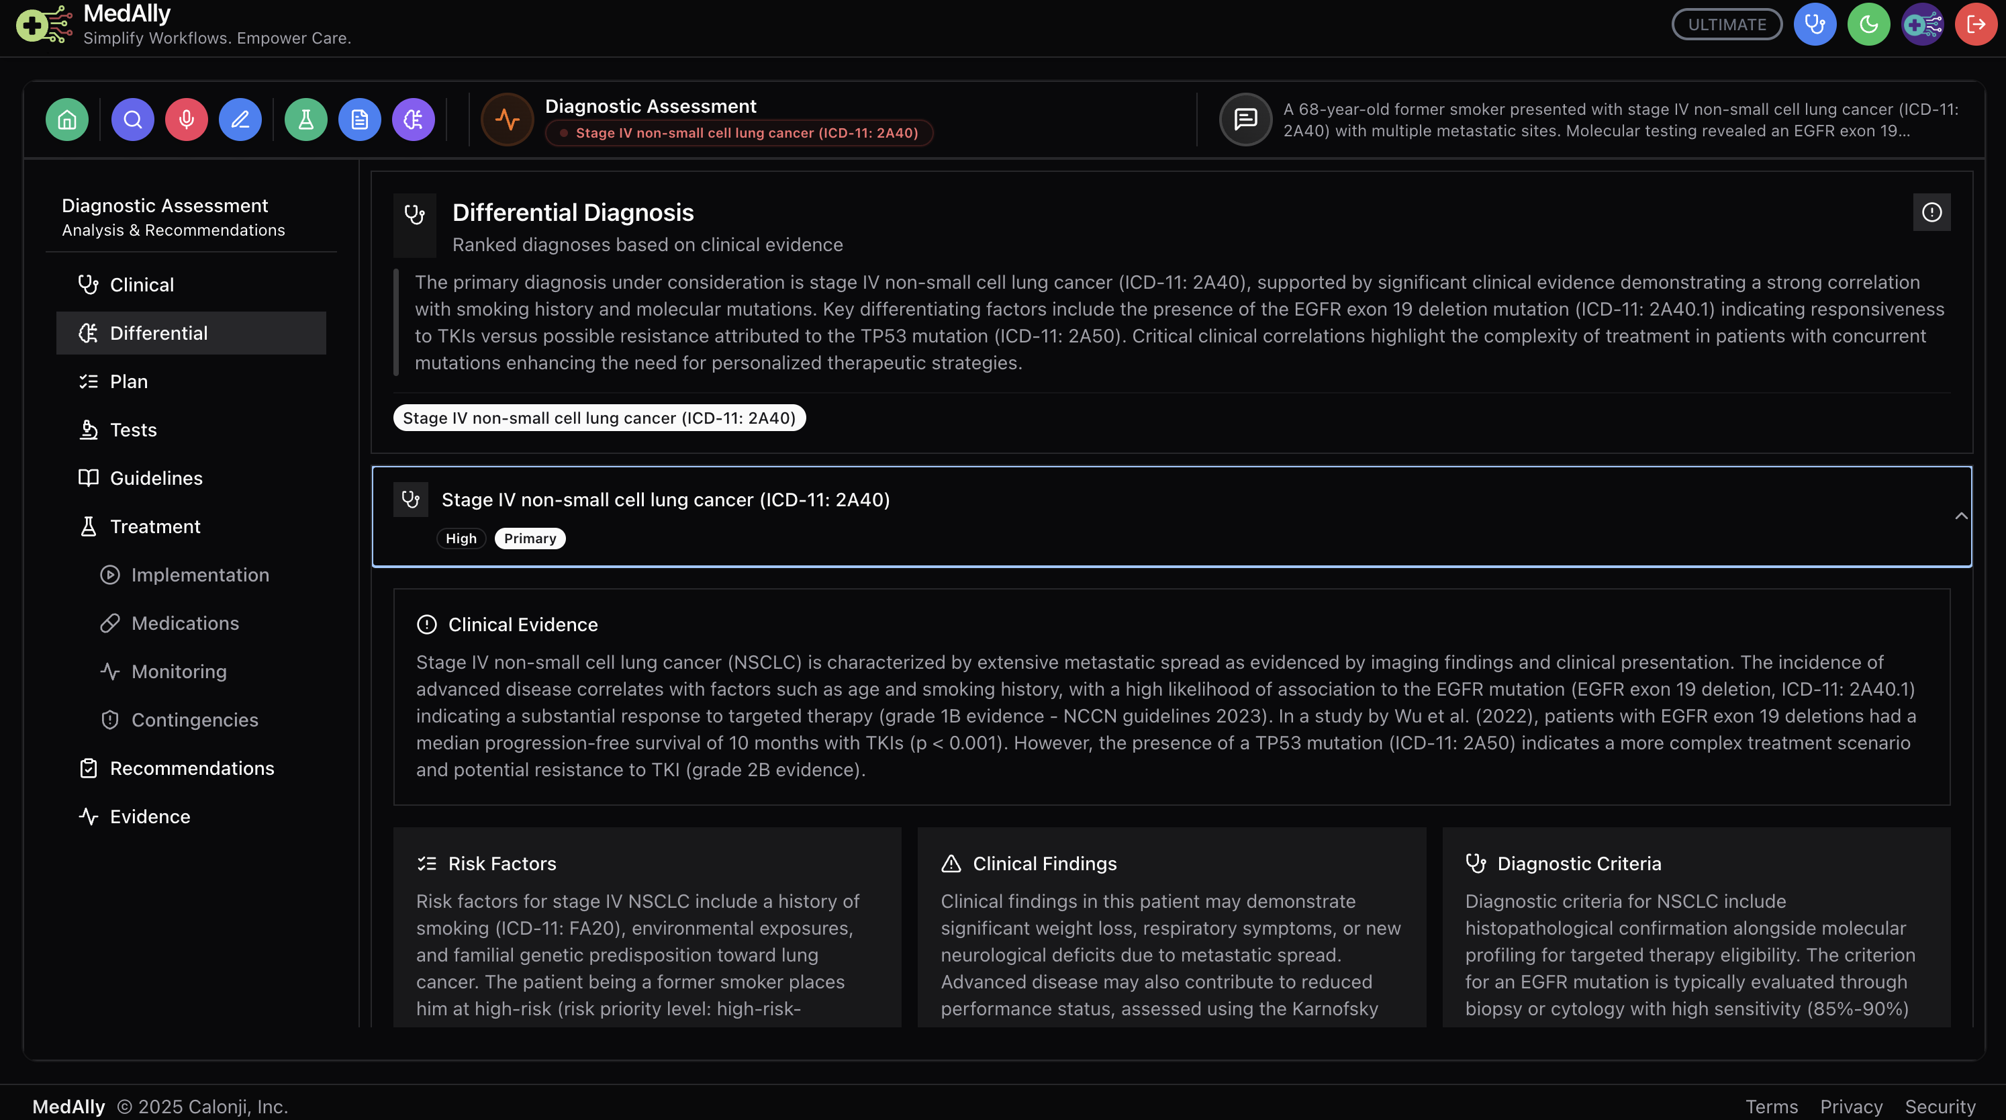Image resolution: width=2006 pixels, height=1120 pixels.
Task: Click the orange pulse Diagnostic Assessment icon
Action: [507, 119]
